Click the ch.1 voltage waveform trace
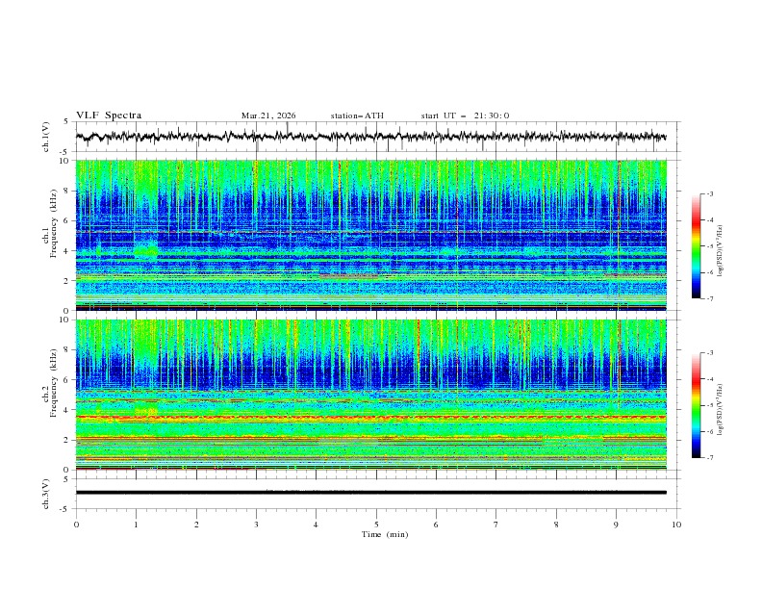This screenshot has width=762, height=589. [x=370, y=137]
